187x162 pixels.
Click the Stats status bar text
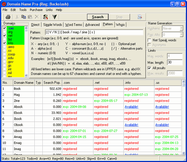point(59,159)
